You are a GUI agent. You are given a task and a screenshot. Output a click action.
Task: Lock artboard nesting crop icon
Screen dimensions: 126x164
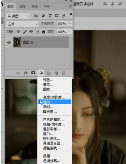37,32
